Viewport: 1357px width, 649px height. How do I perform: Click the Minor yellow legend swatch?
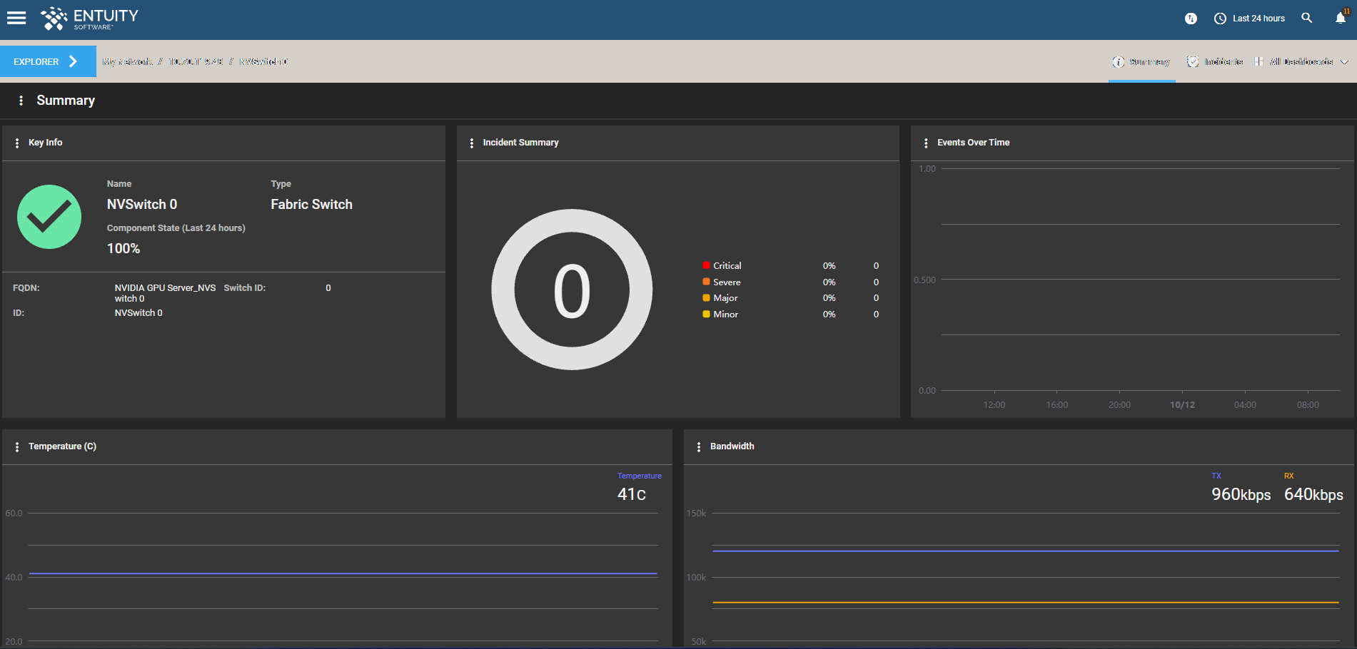pos(706,314)
